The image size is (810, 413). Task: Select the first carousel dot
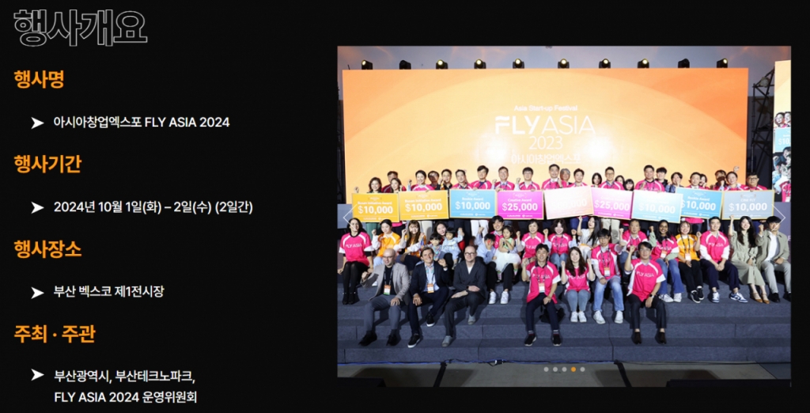(x=546, y=369)
